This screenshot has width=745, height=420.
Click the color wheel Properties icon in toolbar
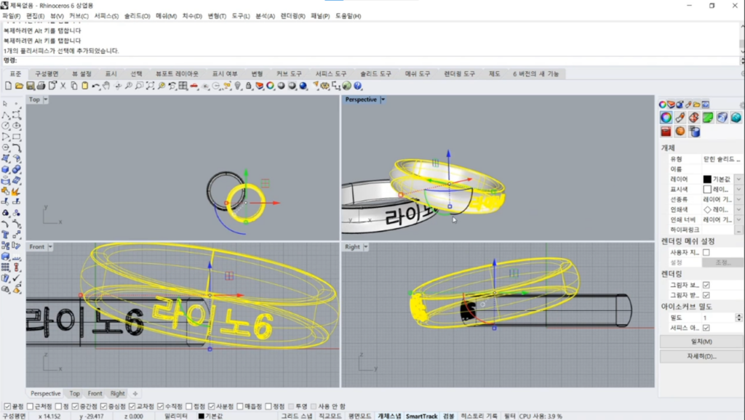click(x=271, y=86)
